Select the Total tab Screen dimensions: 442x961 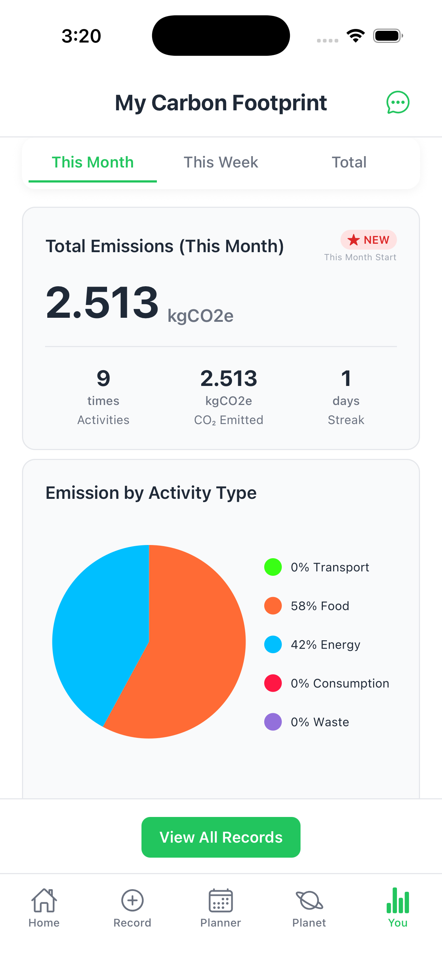tap(349, 163)
